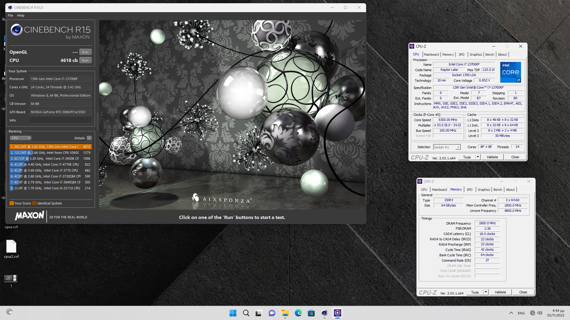This screenshot has width=570, height=320.
Task: Select ranking row Core i7-3840QM
Action: pos(50,182)
